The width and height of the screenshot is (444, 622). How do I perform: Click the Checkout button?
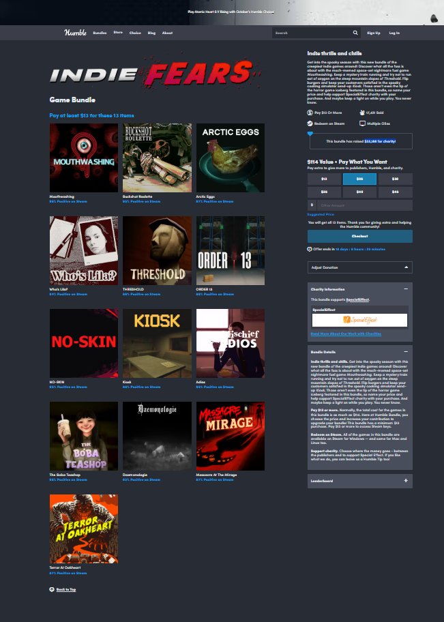tap(359, 236)
